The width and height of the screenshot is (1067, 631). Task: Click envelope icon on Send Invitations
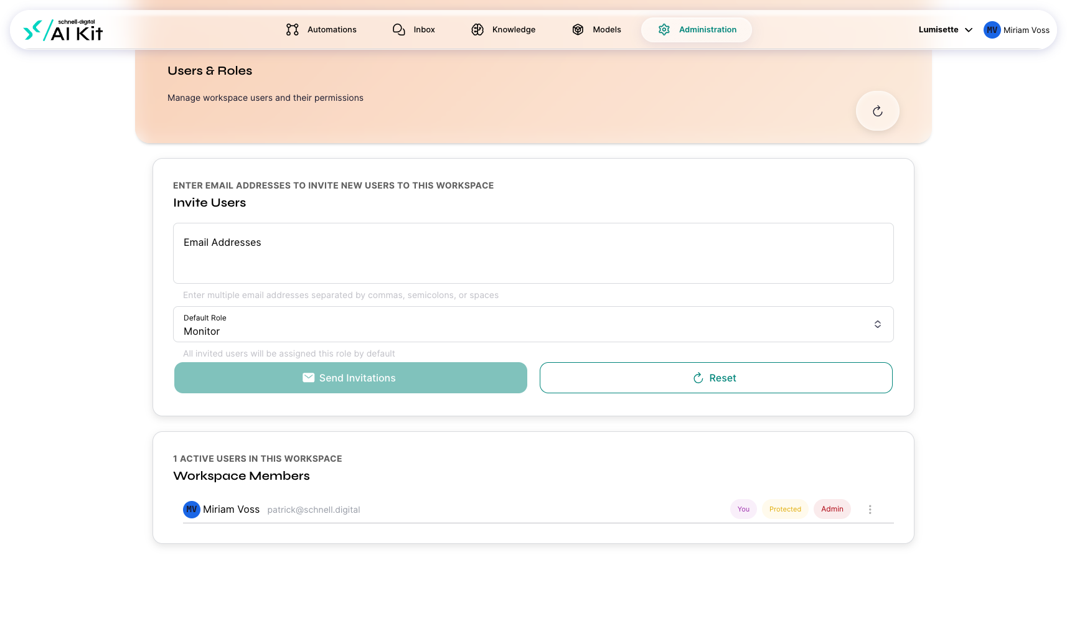[x=308, y=378]
